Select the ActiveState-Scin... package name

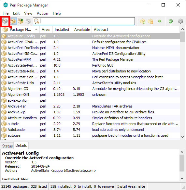coord(22,77)
